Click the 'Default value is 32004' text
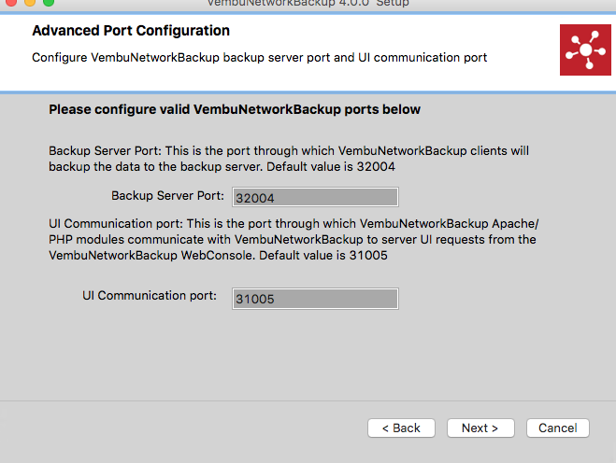 pyautogui.click(x=331, y=167)
